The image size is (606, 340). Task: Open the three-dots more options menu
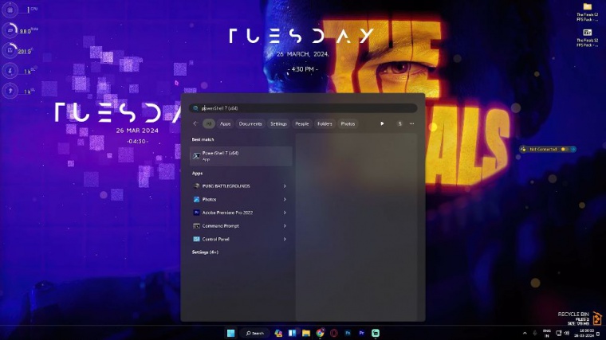pos(411,123)
